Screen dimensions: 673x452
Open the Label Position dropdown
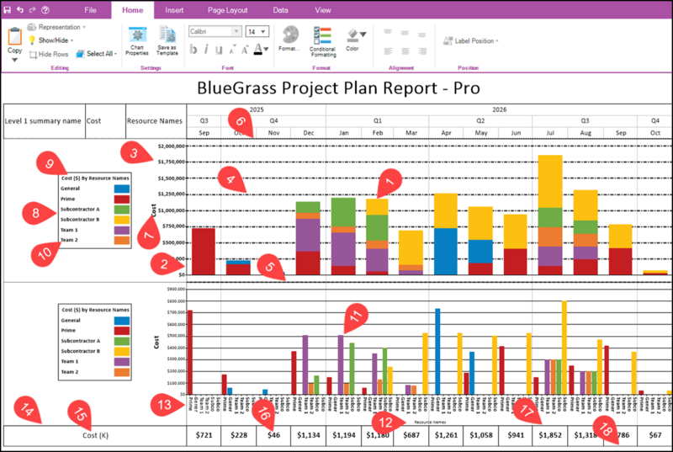pyautogui.click(x=471, y=40)
